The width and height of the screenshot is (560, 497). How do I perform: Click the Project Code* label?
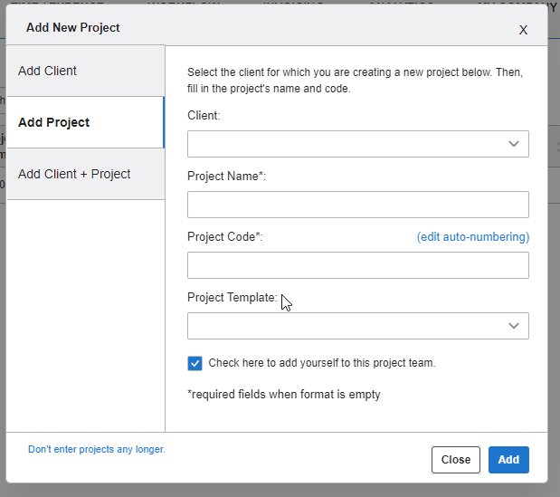[224, 237]
